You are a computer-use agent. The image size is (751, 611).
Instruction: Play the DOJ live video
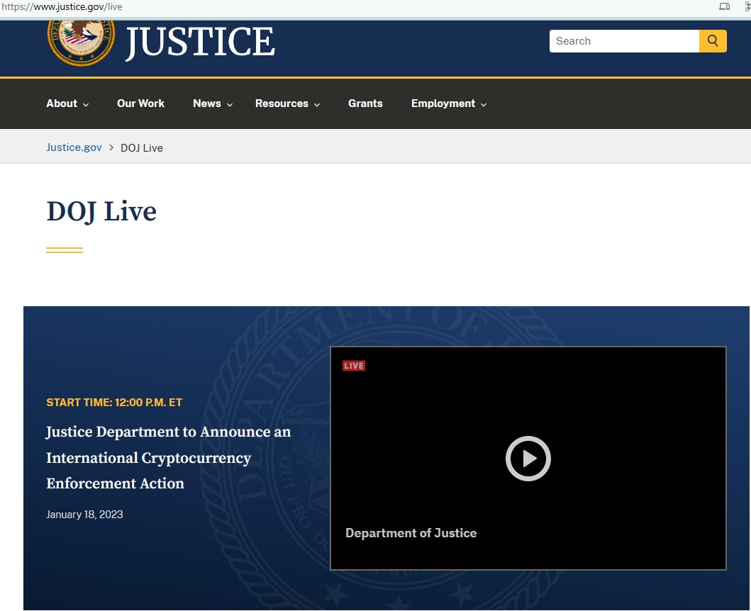click(528, 458)
